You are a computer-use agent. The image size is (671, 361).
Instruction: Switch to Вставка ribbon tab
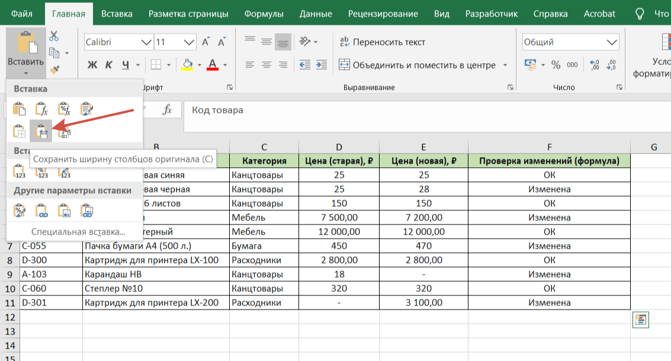[x=117, y=14]
